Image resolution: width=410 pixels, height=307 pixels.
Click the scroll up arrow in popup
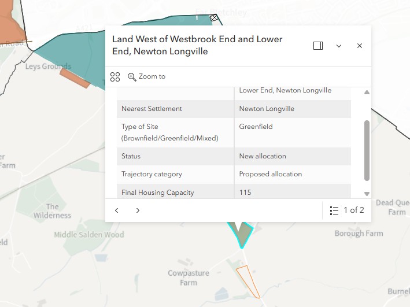coord(367,93)
